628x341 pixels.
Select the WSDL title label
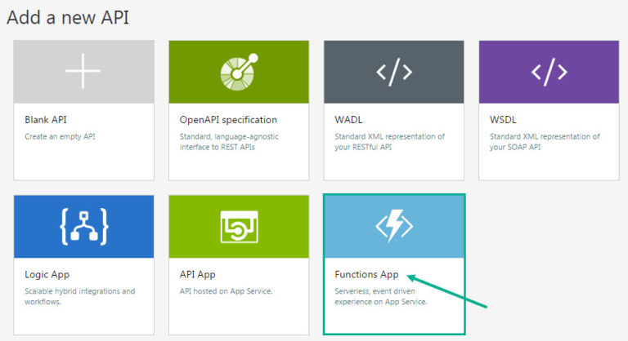503,120
